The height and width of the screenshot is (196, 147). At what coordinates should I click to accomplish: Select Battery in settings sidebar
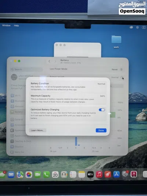pyautogui.click(x=18, y=112)
